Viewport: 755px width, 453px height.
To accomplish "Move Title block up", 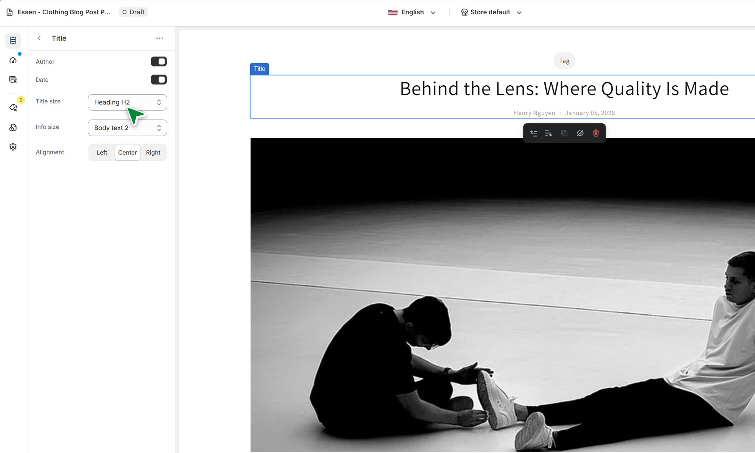I will [533, 133].
